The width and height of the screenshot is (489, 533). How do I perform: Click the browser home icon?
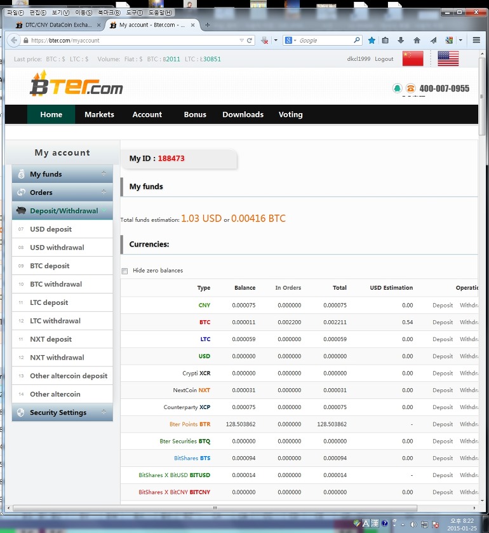point(417,40)
